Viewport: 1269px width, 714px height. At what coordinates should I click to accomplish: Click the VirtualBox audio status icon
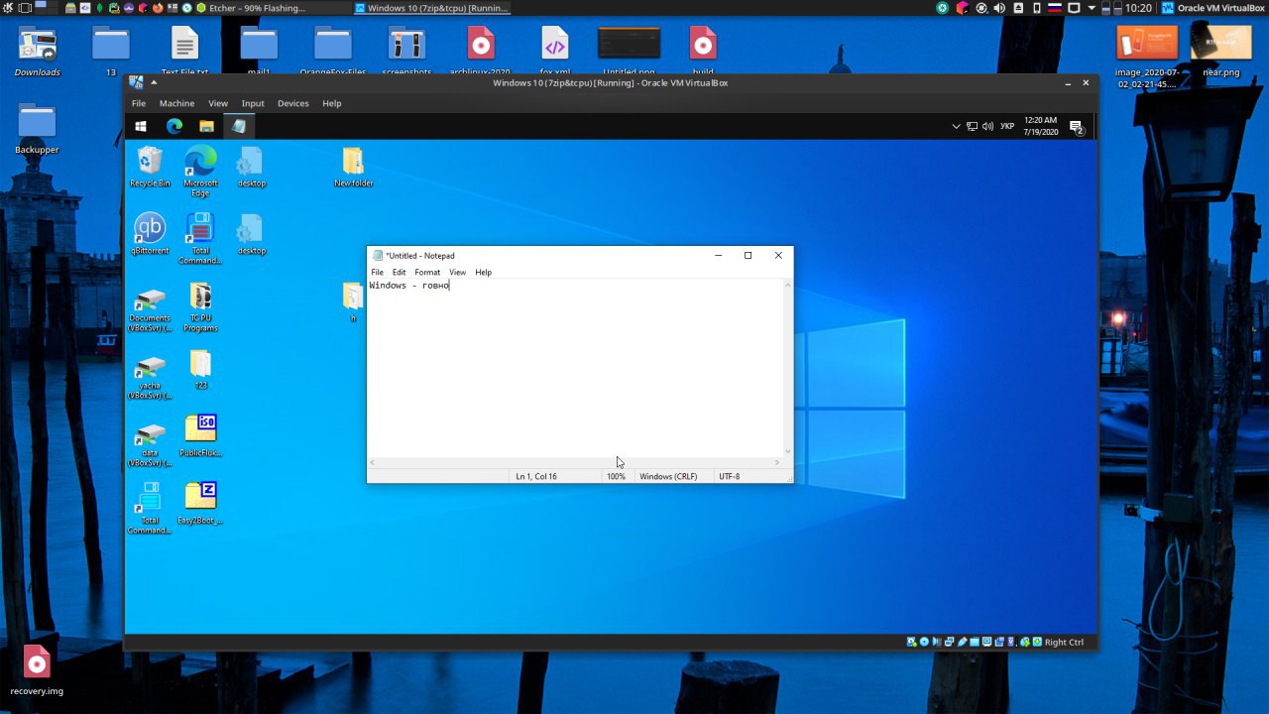(x=937, y=642)
